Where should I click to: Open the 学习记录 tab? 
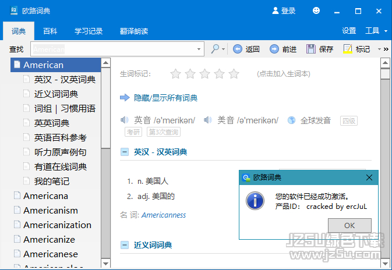coord(89,31)
